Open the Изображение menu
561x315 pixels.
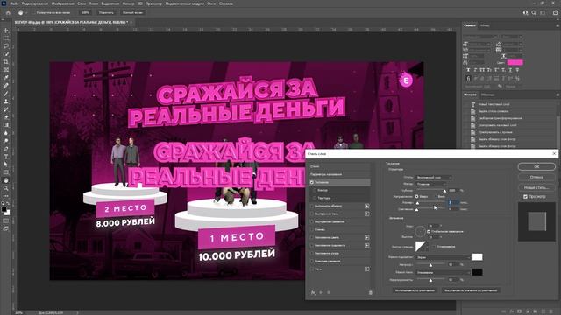62,3
